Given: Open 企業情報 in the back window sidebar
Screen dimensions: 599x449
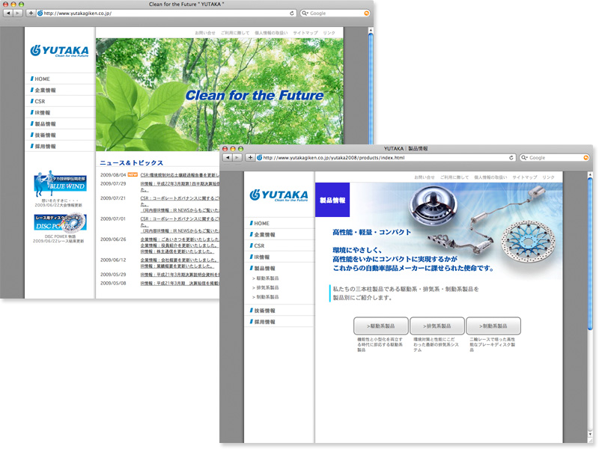Looking at the screenshot, I should [44, 90].
